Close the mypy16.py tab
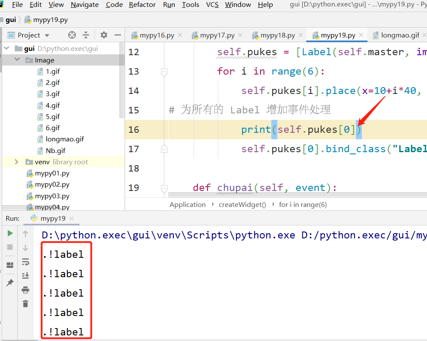Image resolution: width=427 pixels, height=341 pixels. click(x=180, y=35)
